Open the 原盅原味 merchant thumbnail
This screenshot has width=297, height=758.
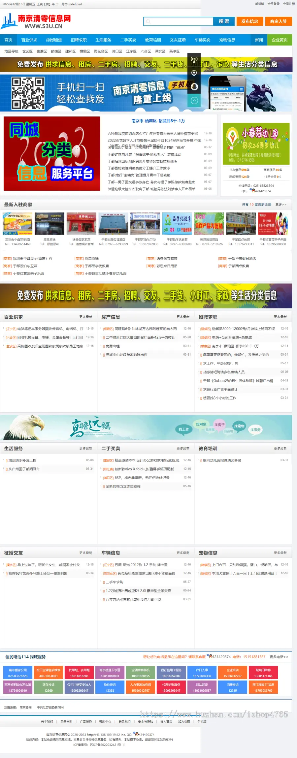point(49,224)
